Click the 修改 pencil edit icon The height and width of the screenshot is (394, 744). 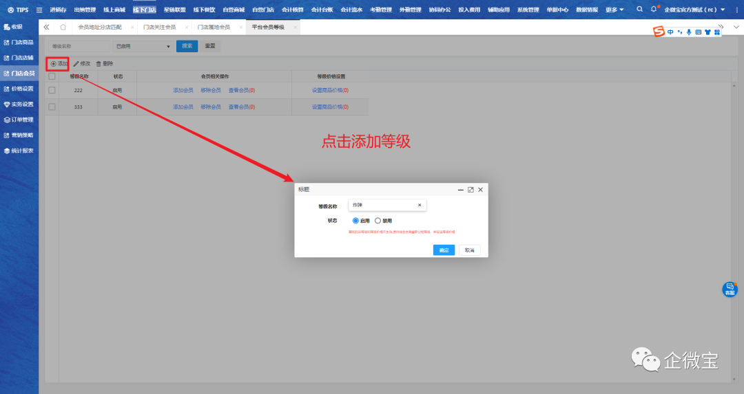click(x=76, y=64)
